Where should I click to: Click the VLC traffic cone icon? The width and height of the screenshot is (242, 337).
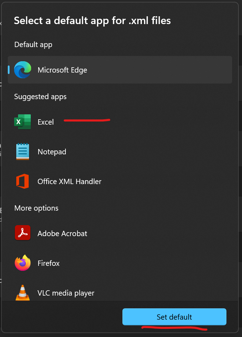pos(23,292)
